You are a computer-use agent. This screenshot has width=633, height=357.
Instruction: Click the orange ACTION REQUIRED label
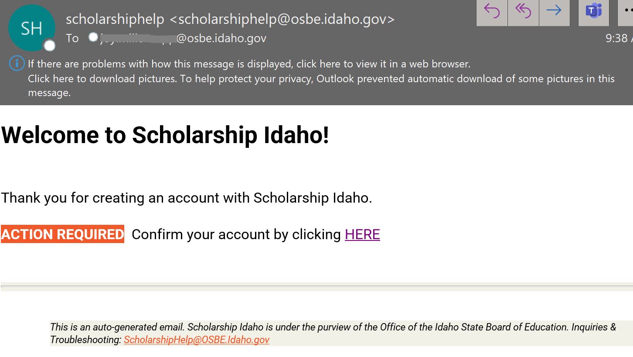click(62, 234)
